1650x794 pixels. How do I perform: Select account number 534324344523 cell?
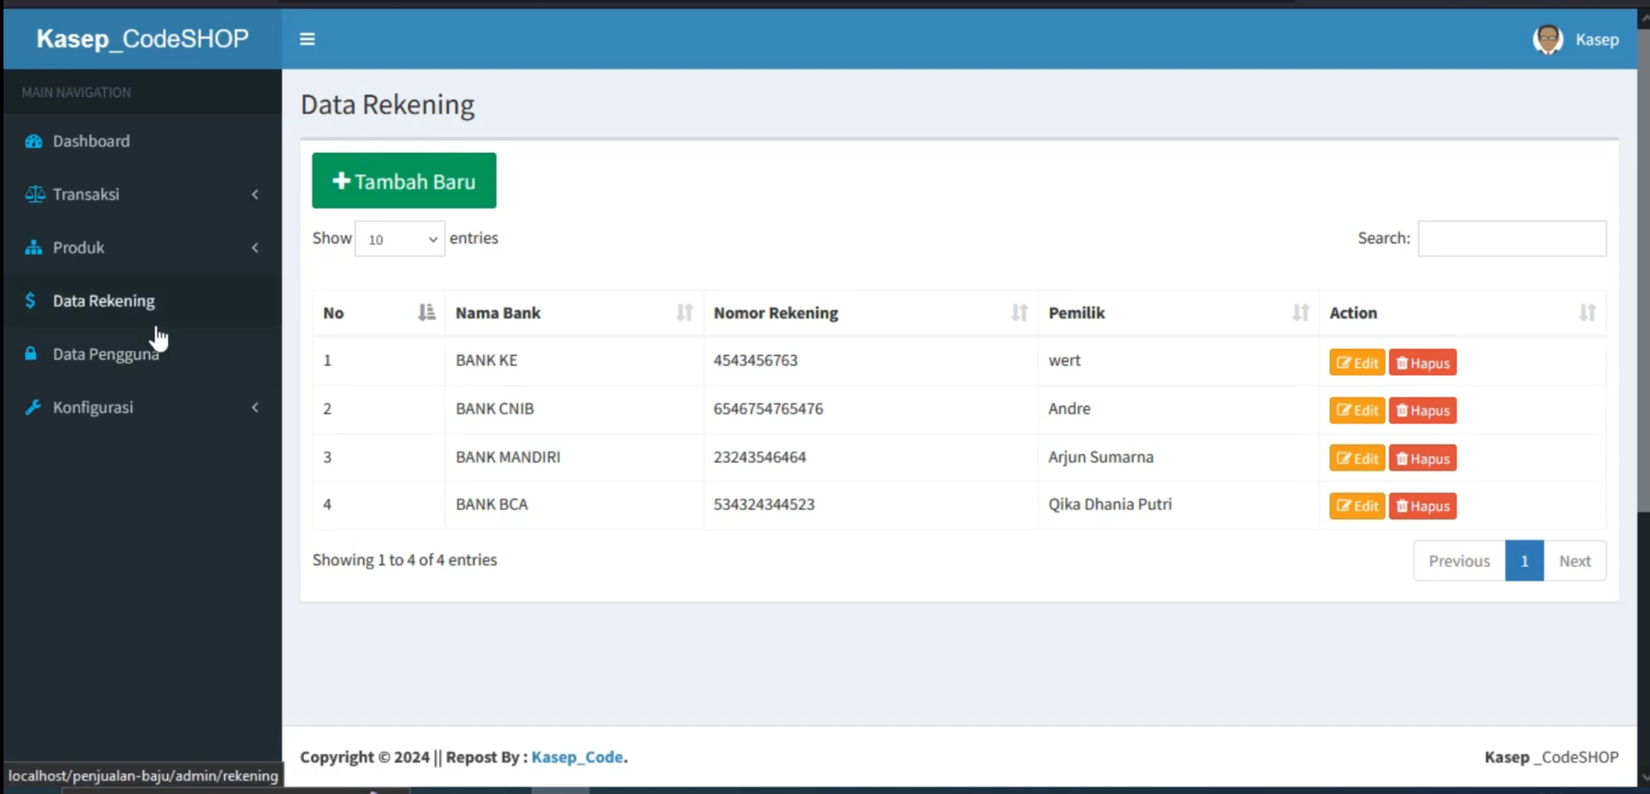[870, 505]
